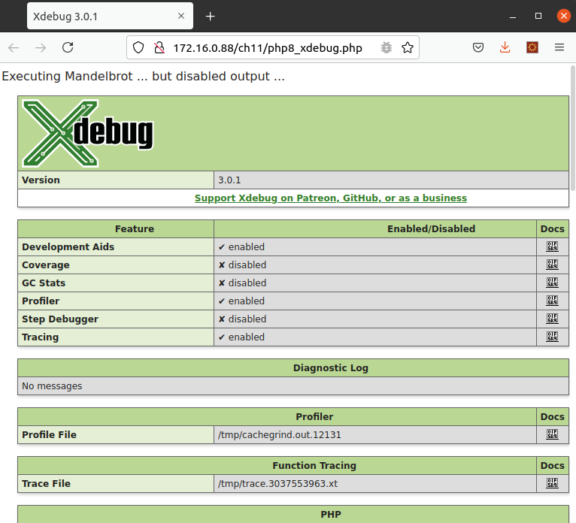The width and height of the screenshot is (576, 523).
Task: Go forward to next page
Action: pos(41,47)
